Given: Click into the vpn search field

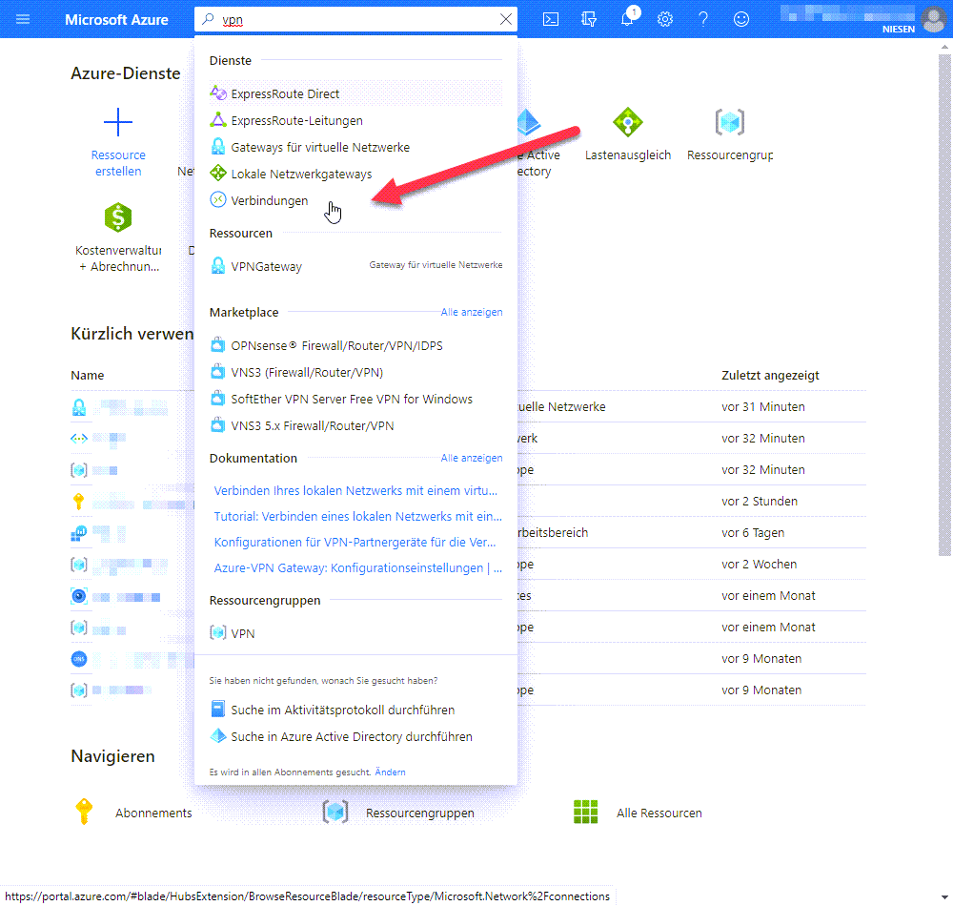Looking at the screenshot, I should 355,19.
